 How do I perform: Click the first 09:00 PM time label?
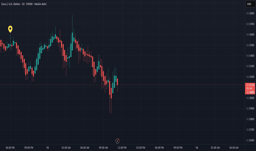point(29,148)
